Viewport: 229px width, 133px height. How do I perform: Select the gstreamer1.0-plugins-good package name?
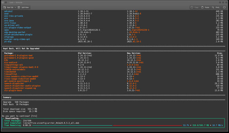19,58
